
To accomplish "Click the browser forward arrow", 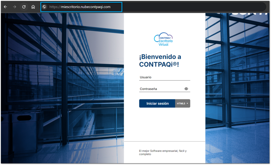I will click(15, 7).
